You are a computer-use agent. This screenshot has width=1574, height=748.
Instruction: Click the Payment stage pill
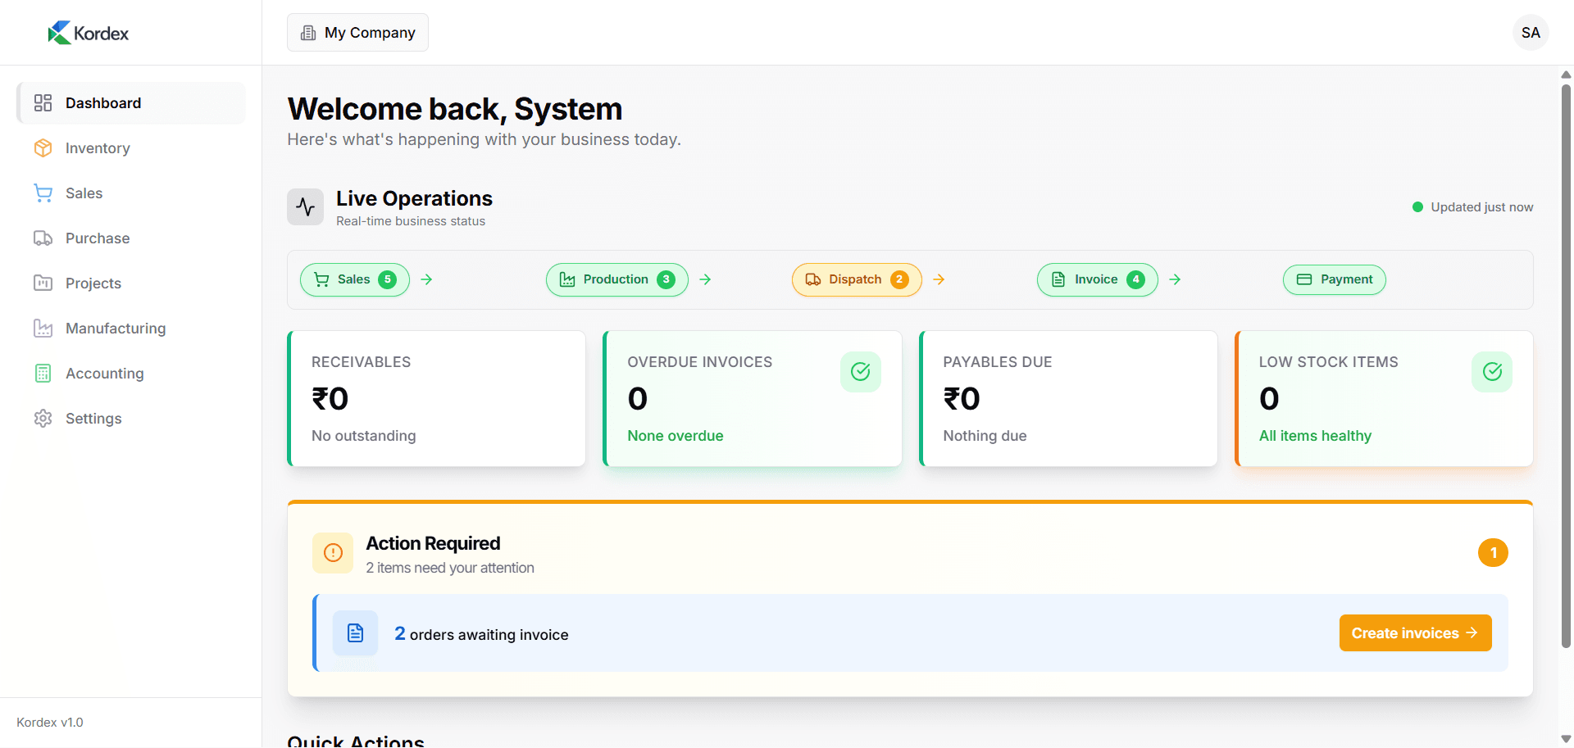tap(1334, 279)
